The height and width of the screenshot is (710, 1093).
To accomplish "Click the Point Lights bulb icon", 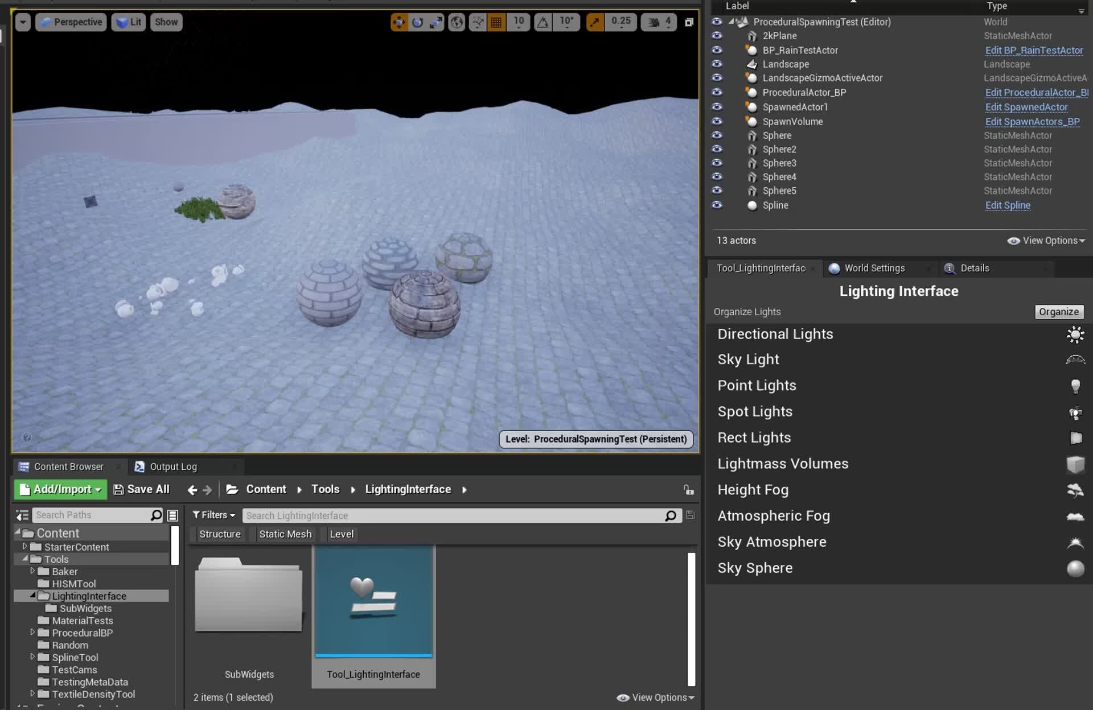I will (x=1075, y=386).
